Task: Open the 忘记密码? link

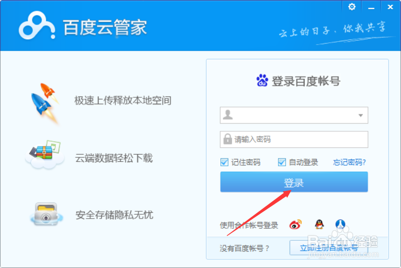Action: pos(349,162)
